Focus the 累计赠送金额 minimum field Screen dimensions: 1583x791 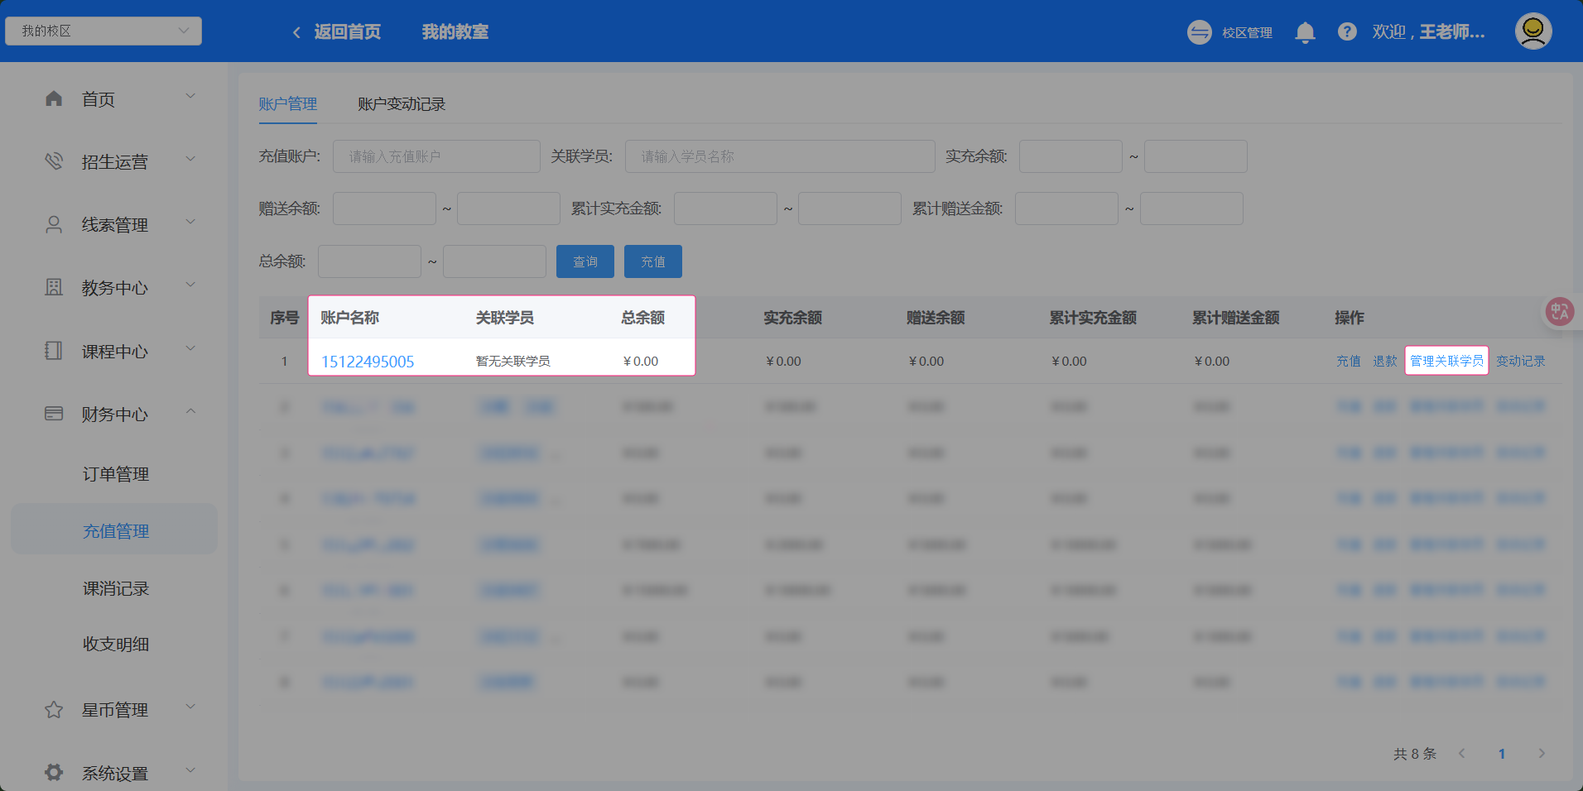tap(1066, 209)
